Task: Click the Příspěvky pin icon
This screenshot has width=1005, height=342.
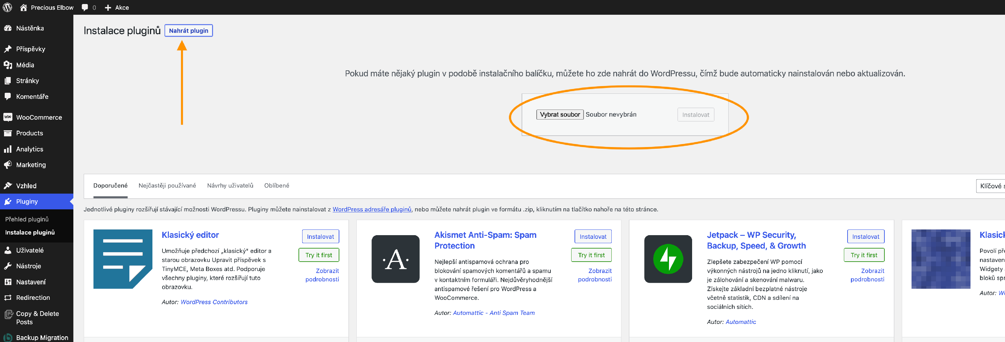Action: pos(8,49)
